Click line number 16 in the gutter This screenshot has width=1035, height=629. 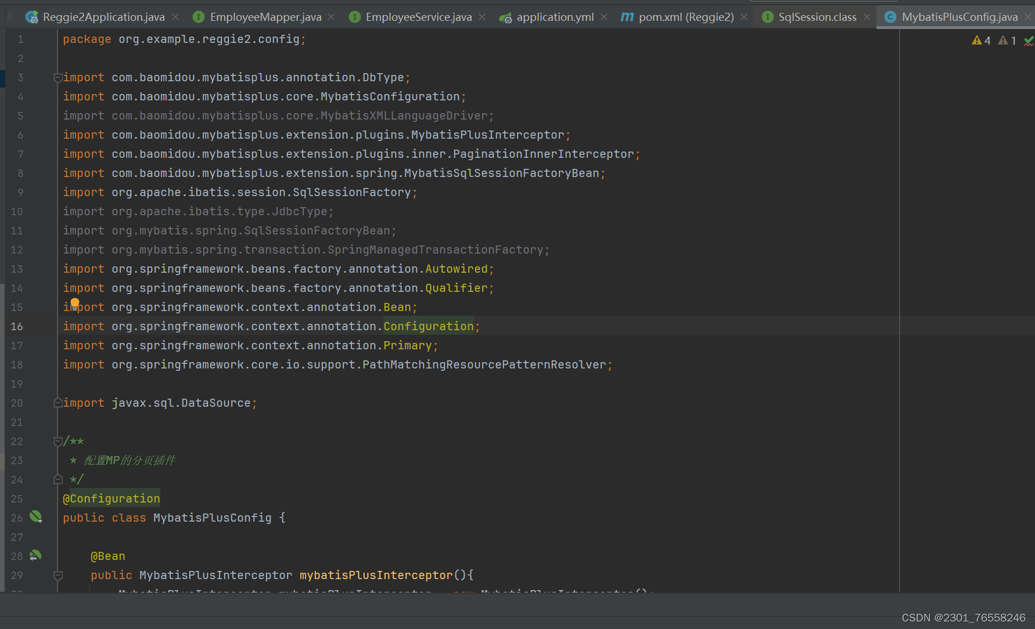click(17, 327)
